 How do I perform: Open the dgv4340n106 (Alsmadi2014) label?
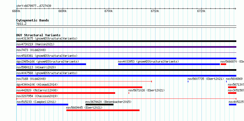coord(37,85)
